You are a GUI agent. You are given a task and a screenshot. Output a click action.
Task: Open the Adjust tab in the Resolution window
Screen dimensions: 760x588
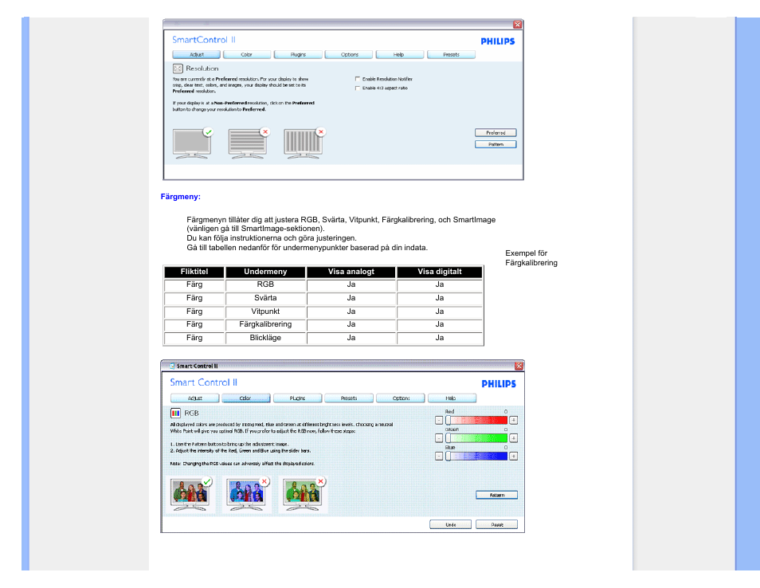(196, 55)
